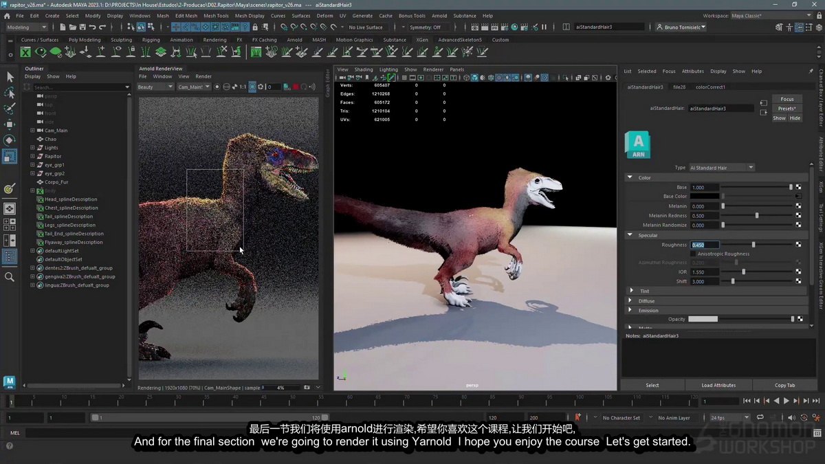Click the Select button in Attribute Editor
The height and width of the screenshot is (464, 825).
652,386
